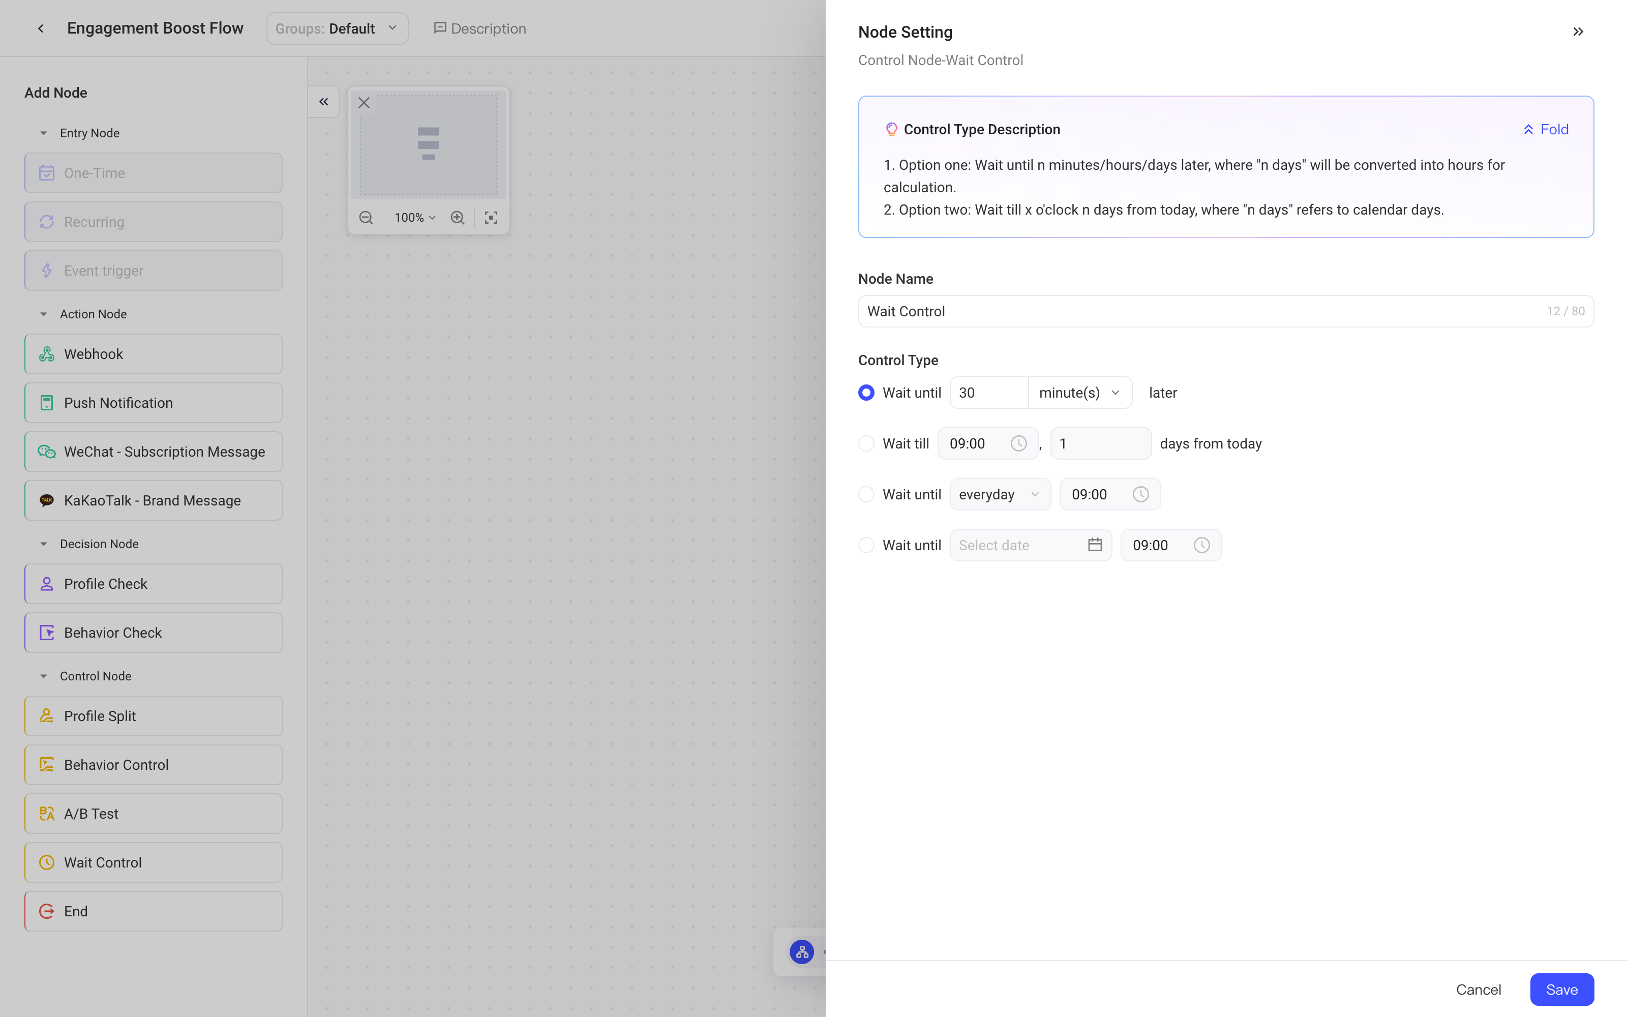Add a Wait Control node from sidebar
The height and width of the screenshot is (1017, 1627).
point(153,863)
